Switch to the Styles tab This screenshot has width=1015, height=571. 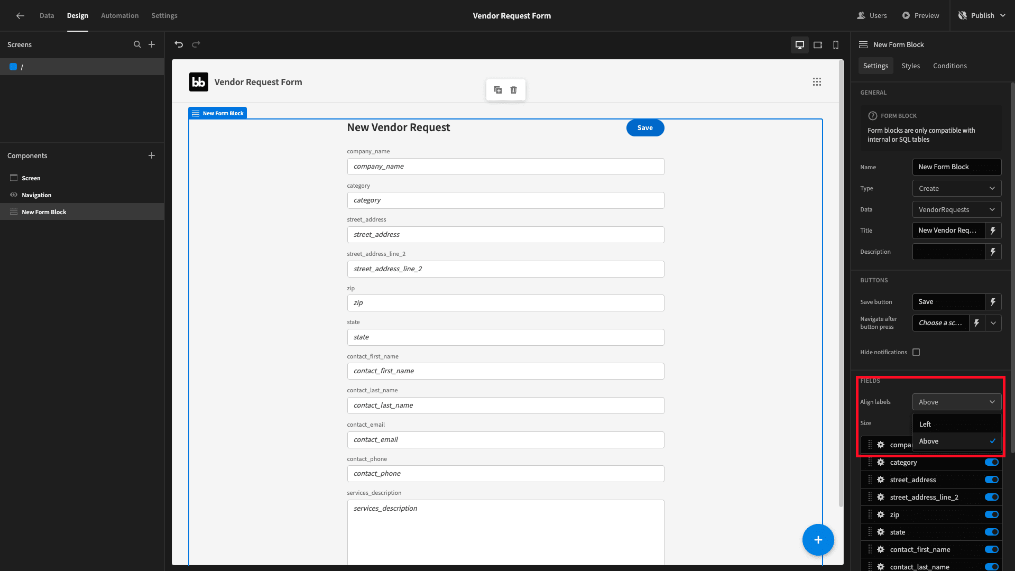[911, 66]
